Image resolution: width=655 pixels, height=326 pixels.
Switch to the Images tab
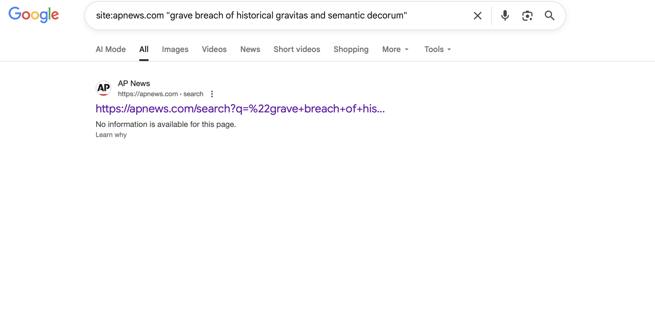[175, 49]
